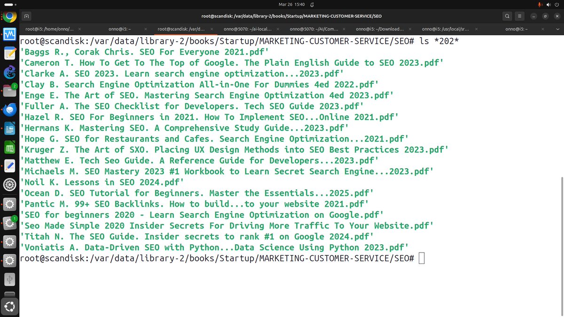
Task: Close the 'onno@5070: ~/AI/Com...' tab
Action: point(344,29)
